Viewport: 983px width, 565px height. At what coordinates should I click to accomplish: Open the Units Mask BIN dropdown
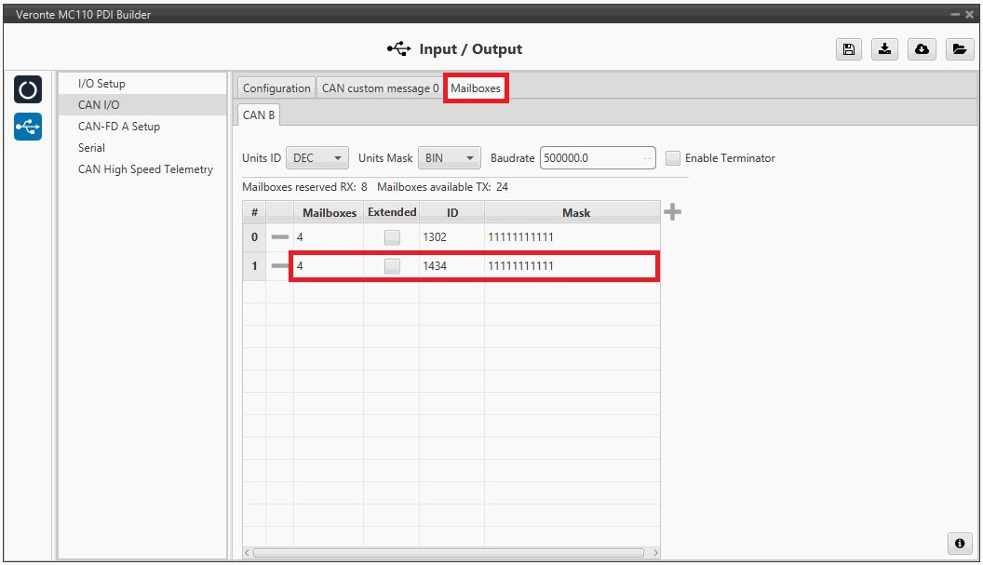tap(449, 158)
